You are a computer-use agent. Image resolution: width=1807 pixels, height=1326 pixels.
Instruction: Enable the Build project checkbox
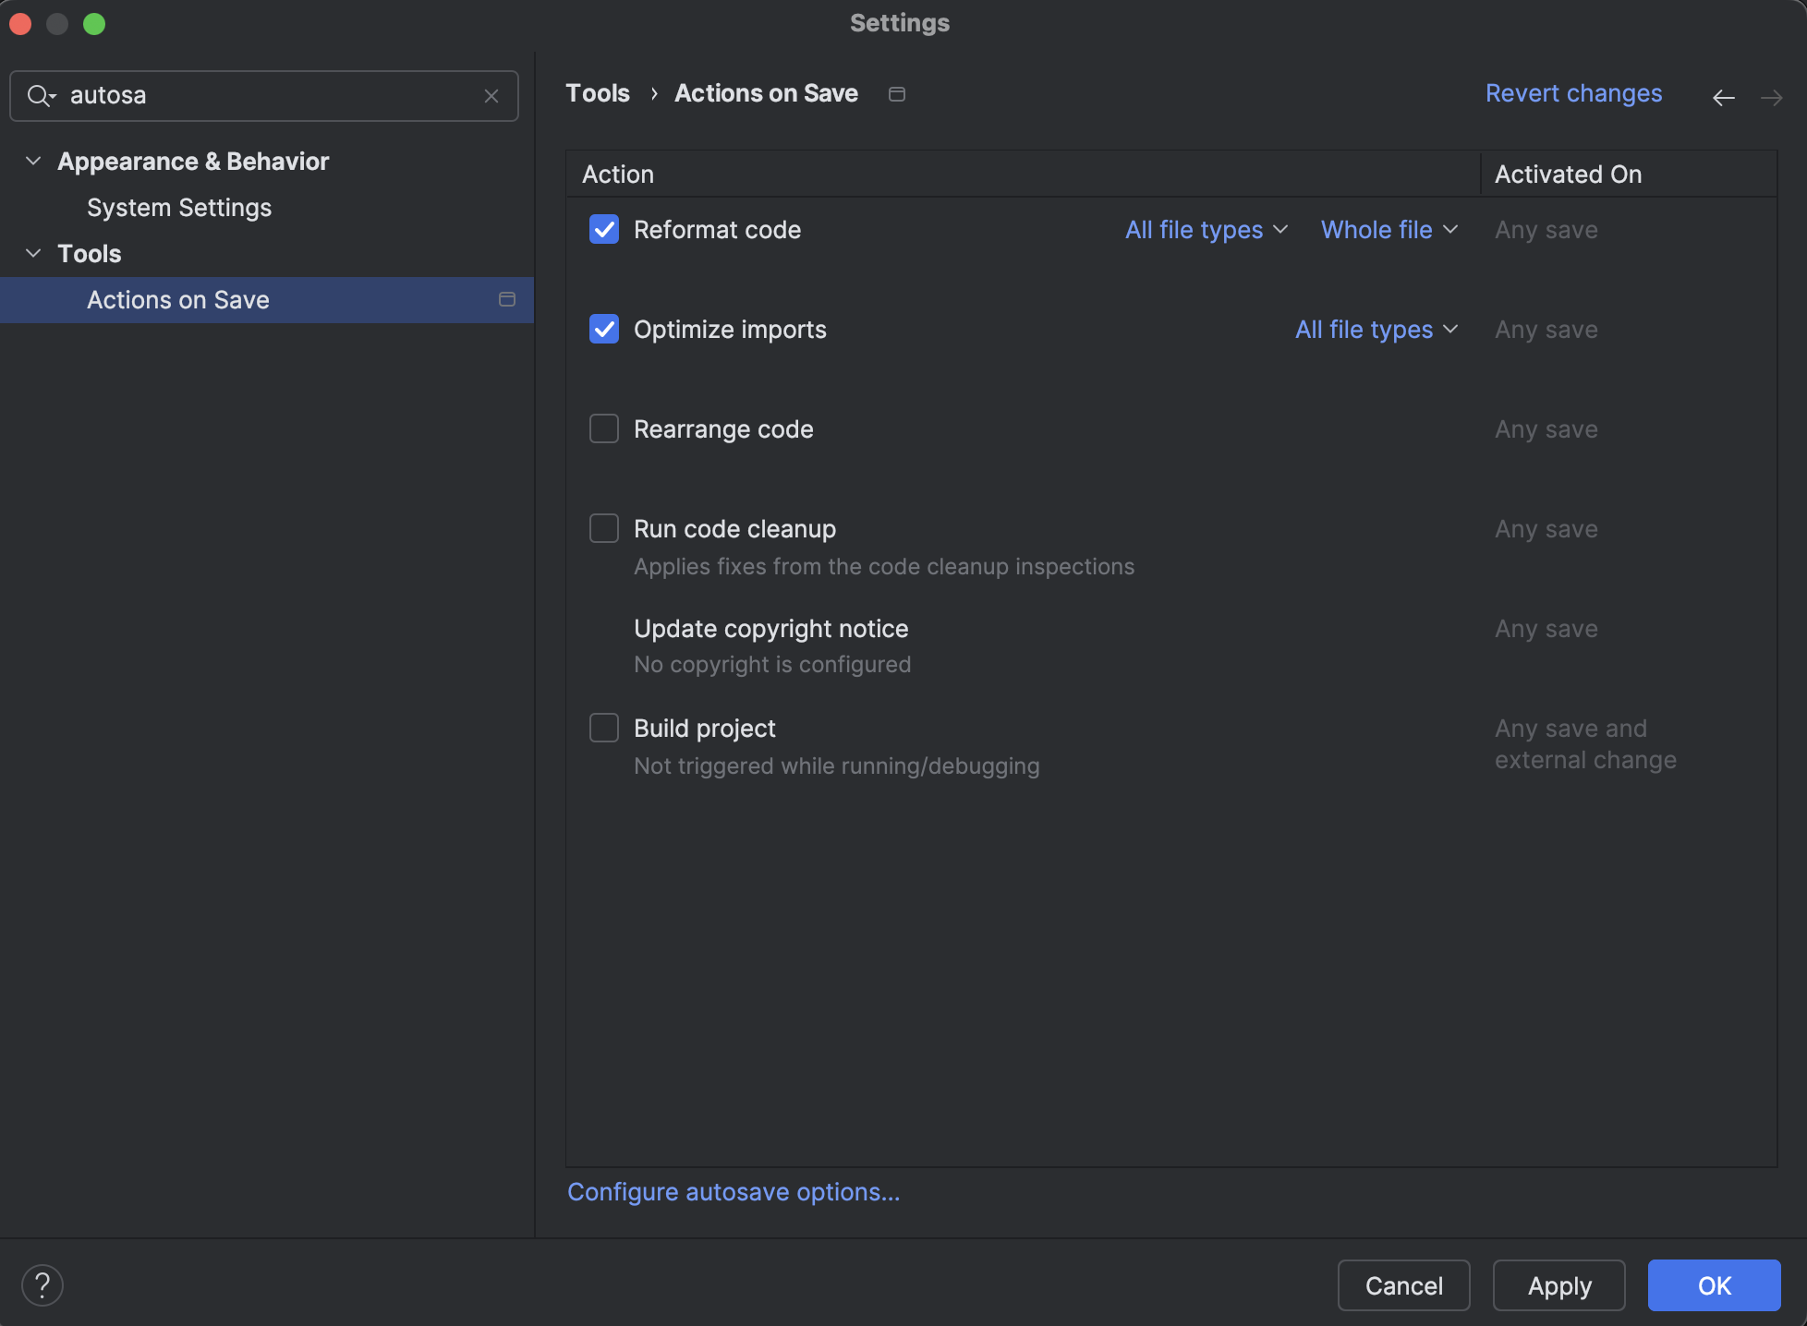point(604,728)
